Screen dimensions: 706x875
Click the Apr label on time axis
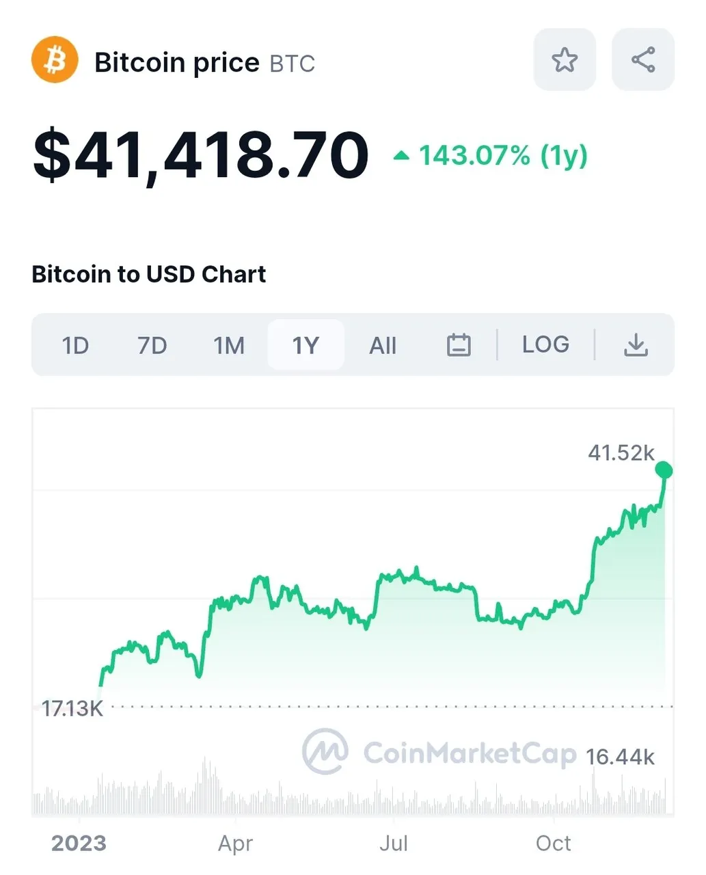coord(236,844)
